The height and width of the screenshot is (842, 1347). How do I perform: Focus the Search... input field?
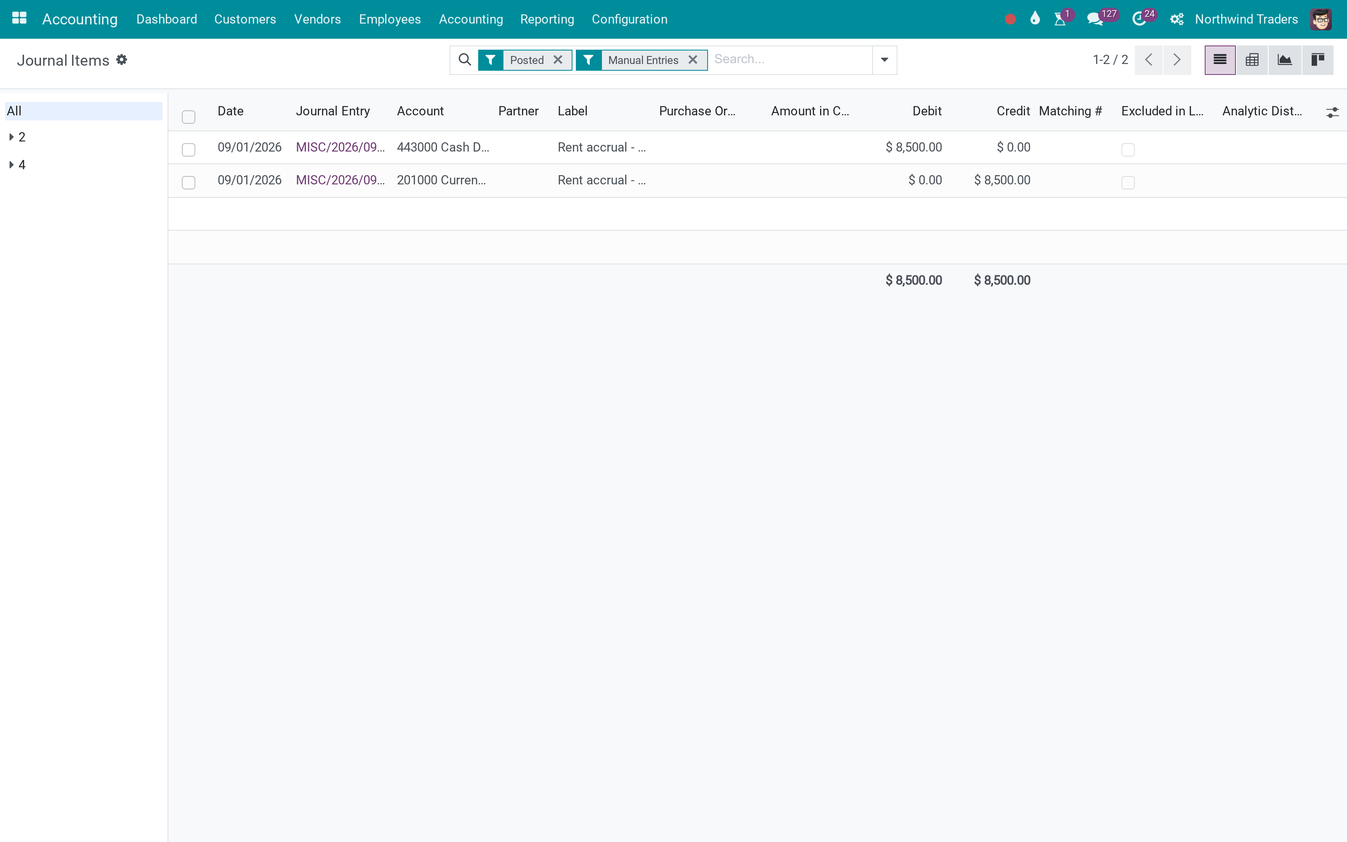(790, 59)
